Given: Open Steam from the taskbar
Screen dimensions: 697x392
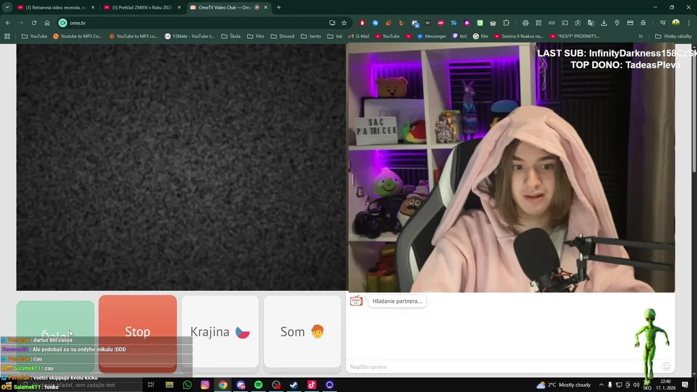Looking at the screenshot, I should (x=294, y=385).
